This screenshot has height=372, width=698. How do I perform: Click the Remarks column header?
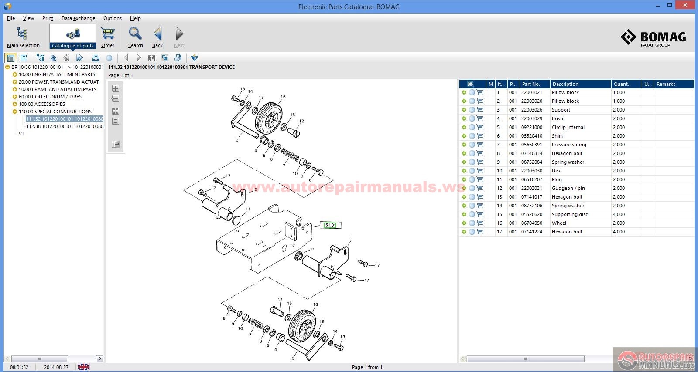674,84
